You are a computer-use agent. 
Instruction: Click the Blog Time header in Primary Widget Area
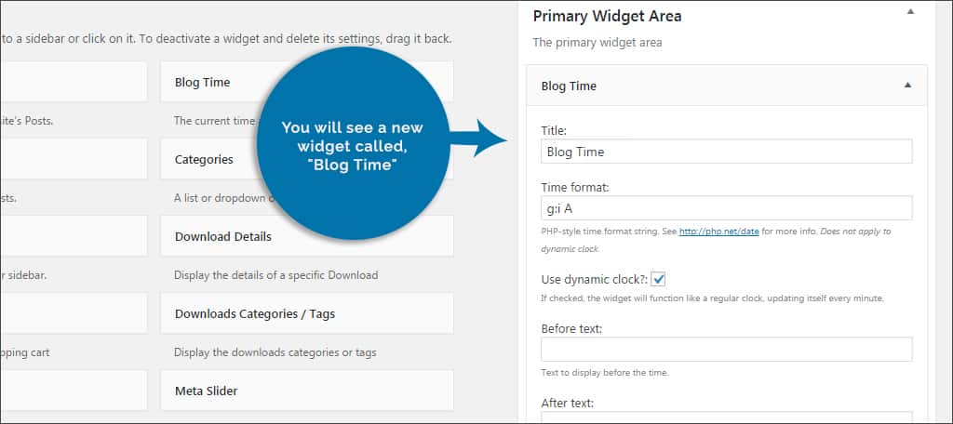(x=569, y=86)
